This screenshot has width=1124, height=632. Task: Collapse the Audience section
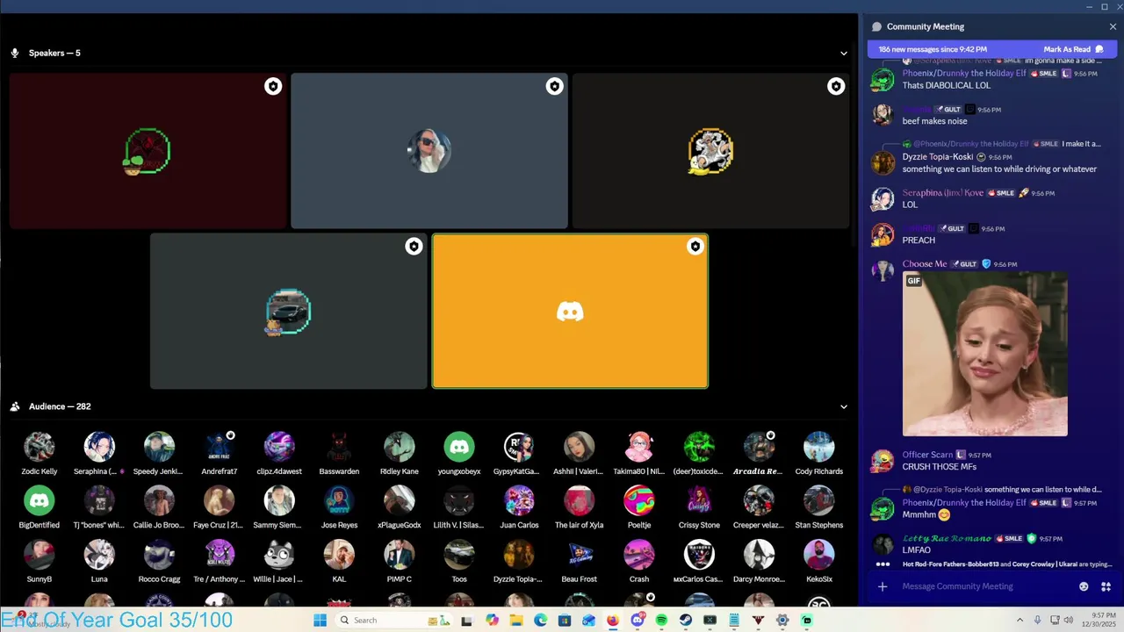[x=844, y=406]
